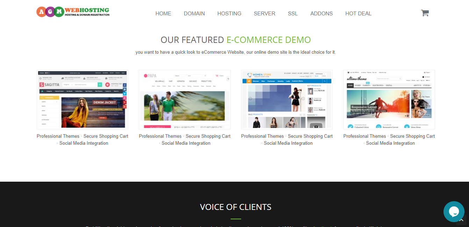Select the SSL menu item

click(x=293, y=14)
